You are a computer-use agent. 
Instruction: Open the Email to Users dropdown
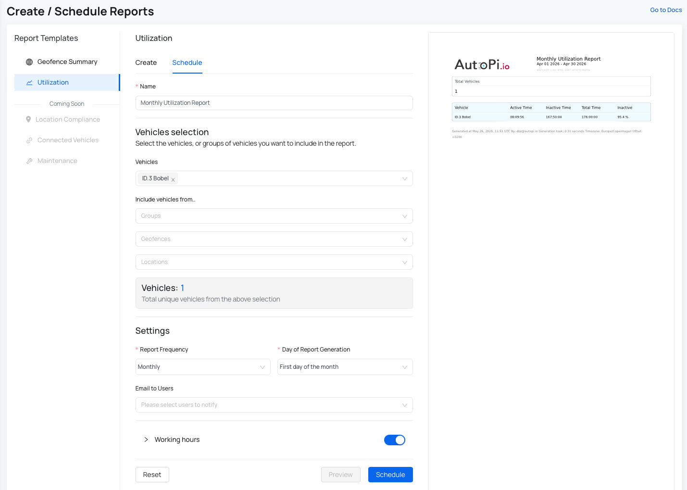tap(274, 405)
